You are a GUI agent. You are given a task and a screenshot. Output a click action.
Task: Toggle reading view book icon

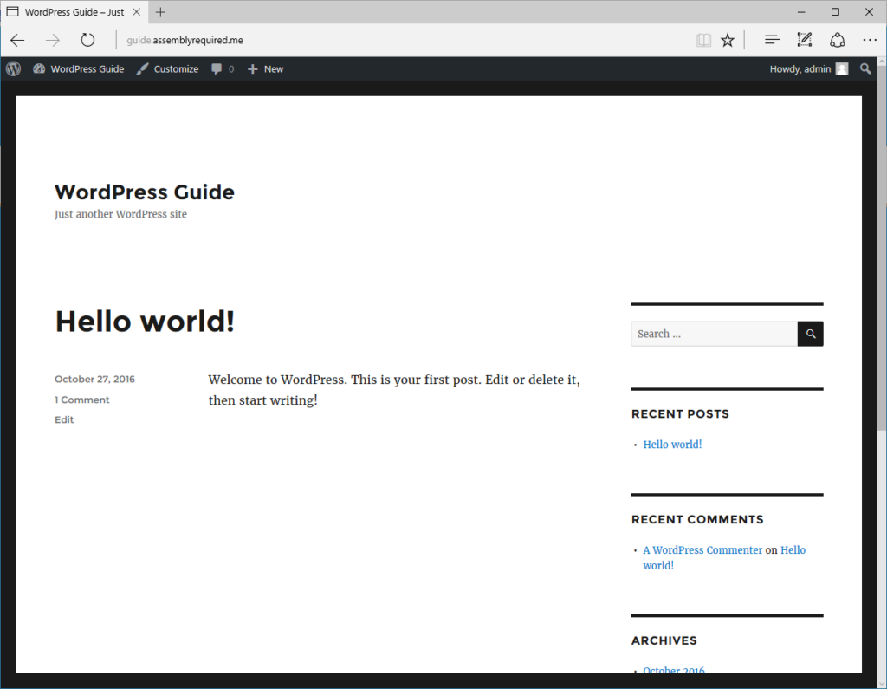pyautogui.click(x=703, y=40)
